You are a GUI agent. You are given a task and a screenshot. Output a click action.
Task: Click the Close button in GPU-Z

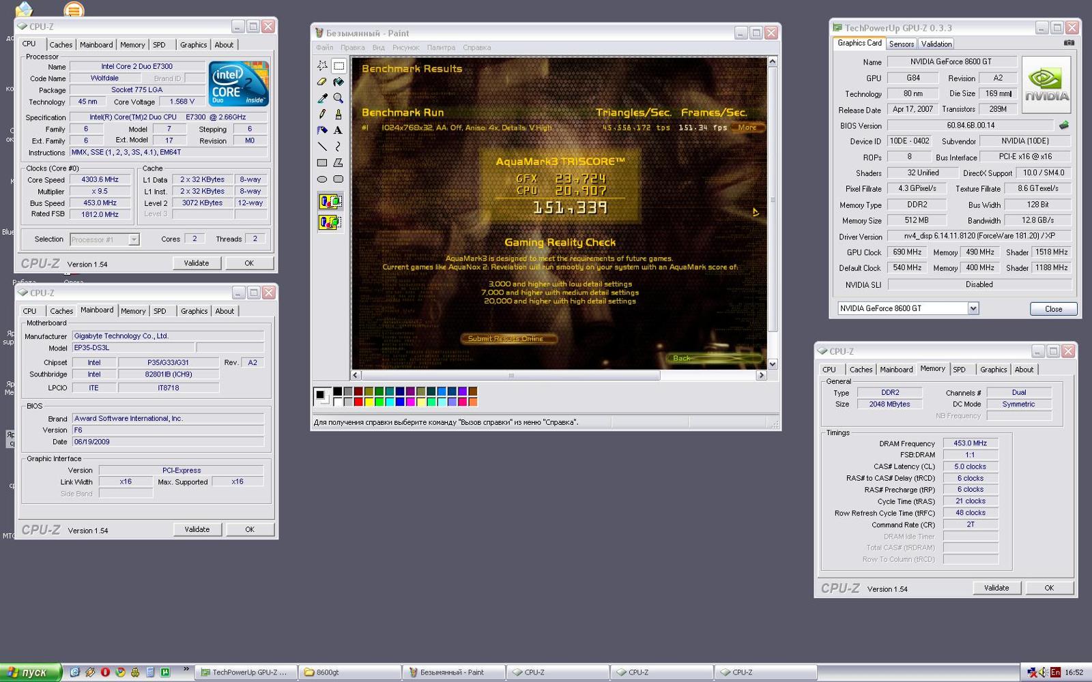1054,309
